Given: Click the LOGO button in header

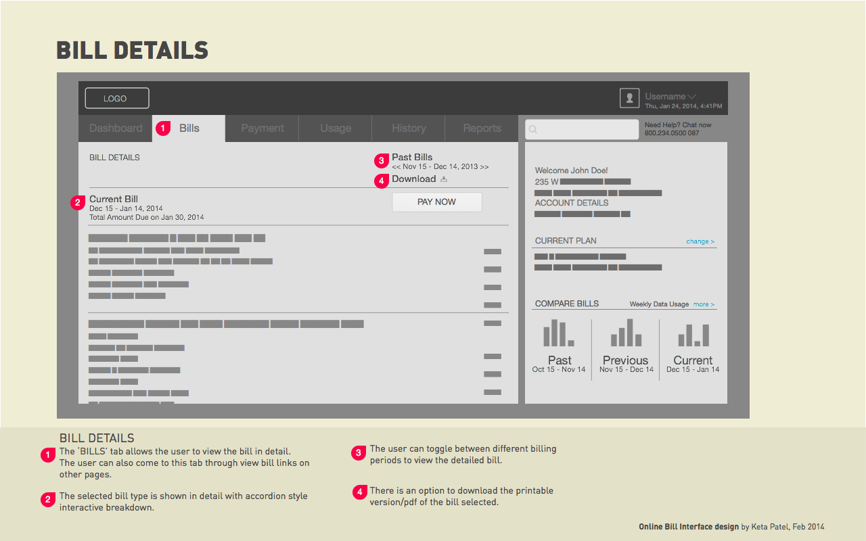Looking at the screenshot, I should [117, 98].
